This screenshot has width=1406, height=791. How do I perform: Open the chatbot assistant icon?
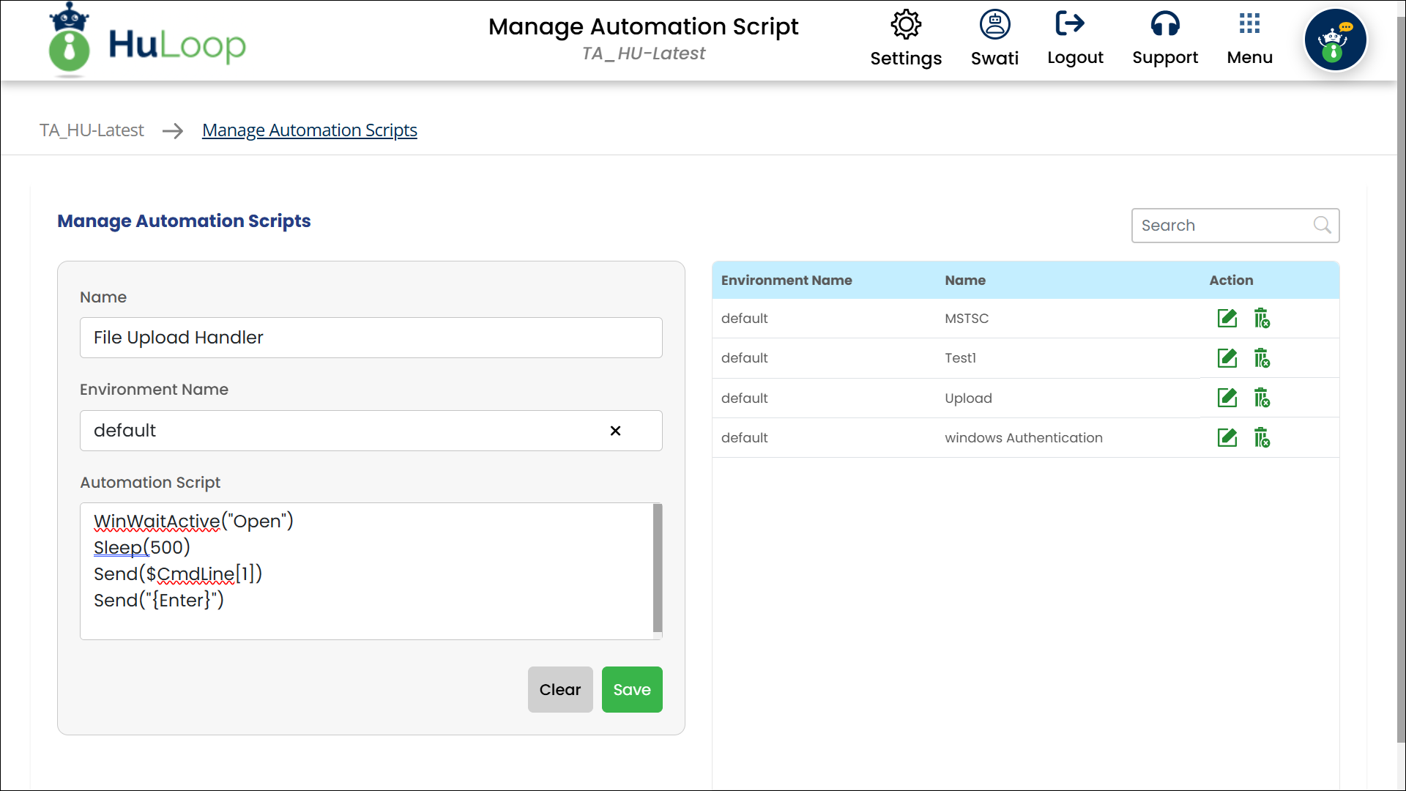(1335, 40)
